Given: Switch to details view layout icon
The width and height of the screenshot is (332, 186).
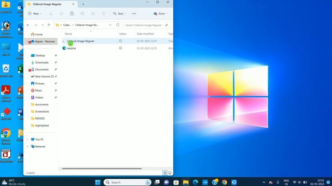Looking at the screenshot, I should pyautogui.click(x=165, y=173).
